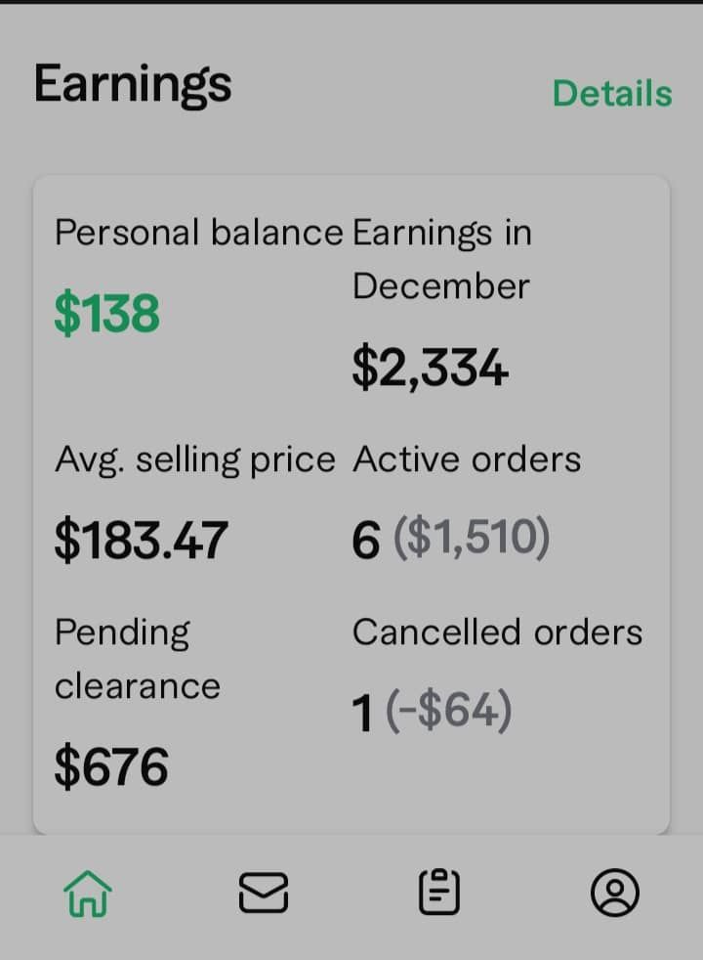Select the $676 pending clearance amount
This screenshot has width=703, height=960.
coord(111,766)
